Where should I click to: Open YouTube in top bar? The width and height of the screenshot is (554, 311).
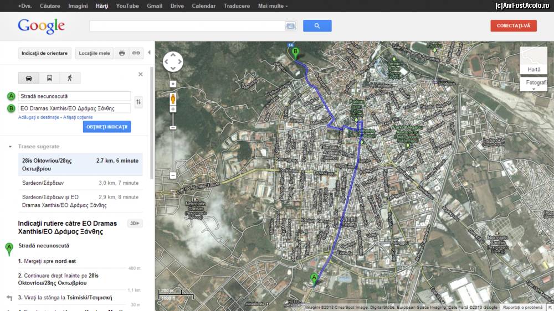[x=127, y=6]
